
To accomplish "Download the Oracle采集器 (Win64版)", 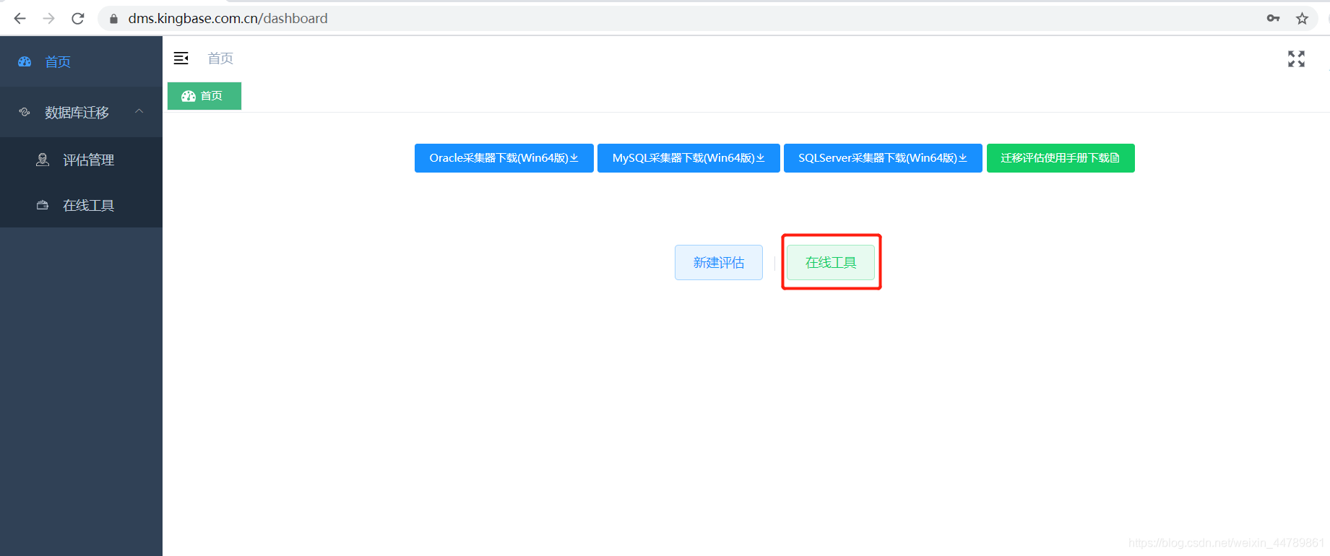I will (x=504, y=158).
